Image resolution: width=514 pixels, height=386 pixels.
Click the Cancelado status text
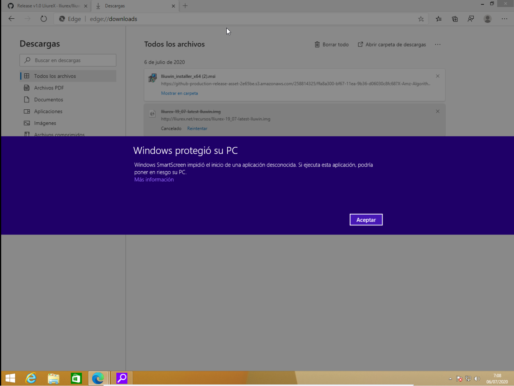171,129
